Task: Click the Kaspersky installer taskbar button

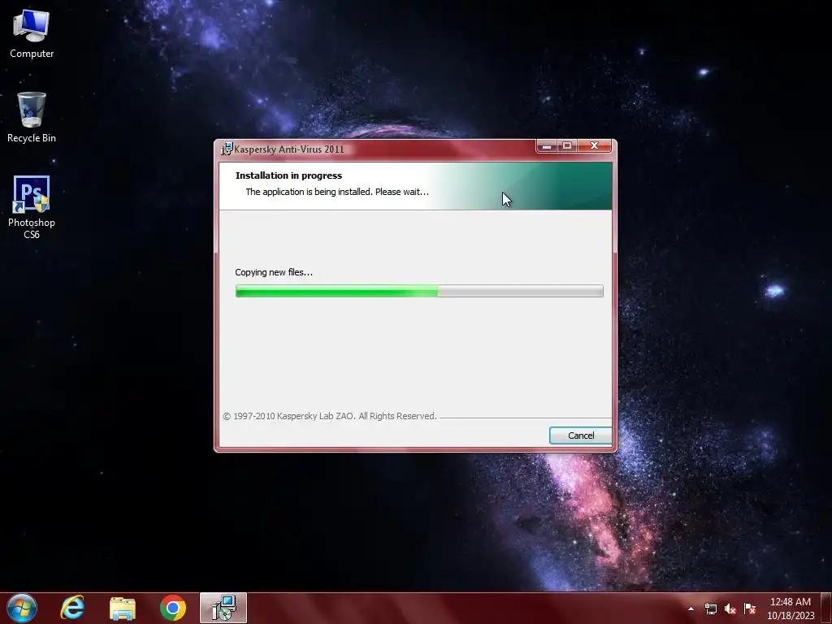Action: [x=223, y=608]
